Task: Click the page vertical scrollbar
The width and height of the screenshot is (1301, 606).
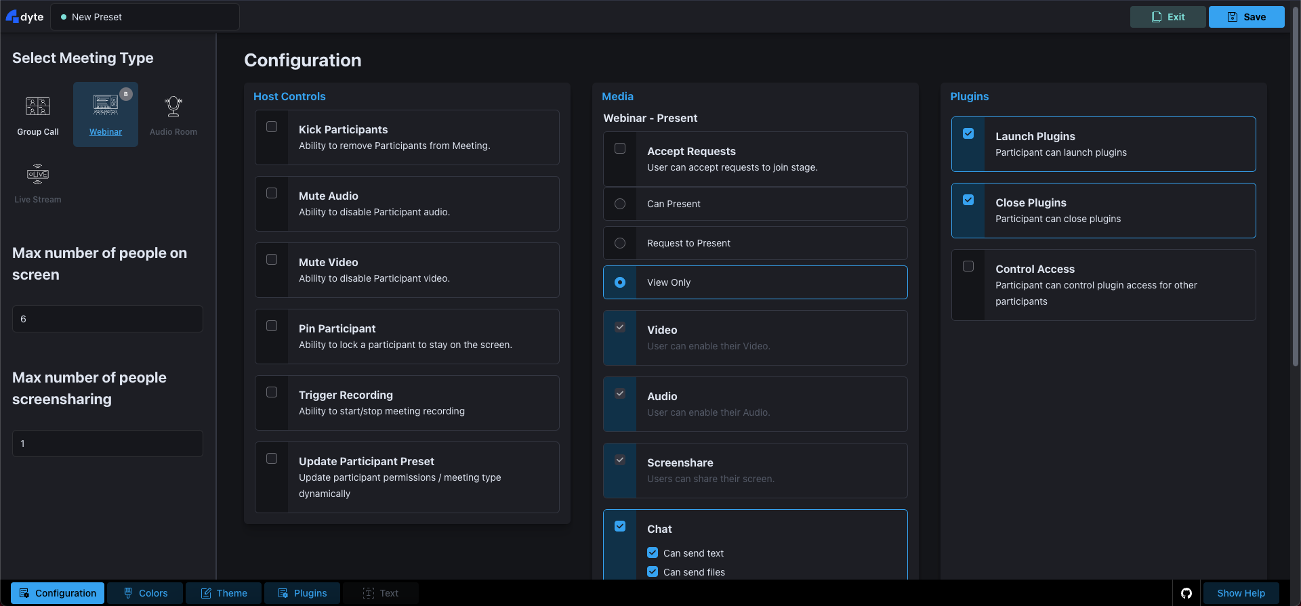Action: tap(1295, 186)
